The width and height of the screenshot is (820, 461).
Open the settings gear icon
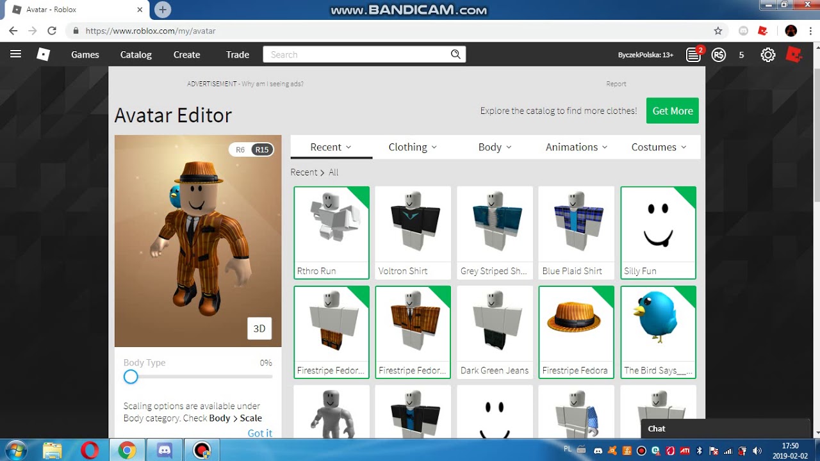tap(767, 54)
